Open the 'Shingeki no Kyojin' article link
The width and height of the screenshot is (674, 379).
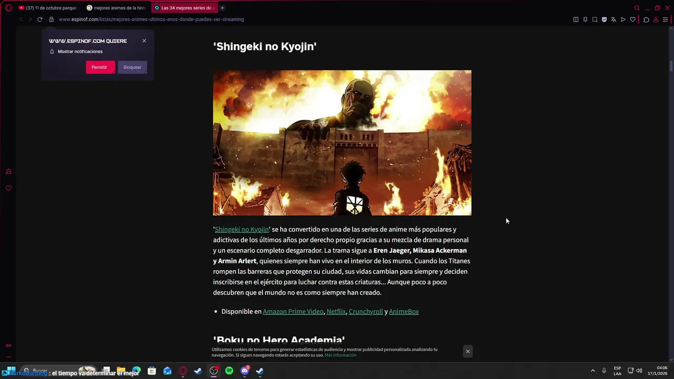(242, 230)
